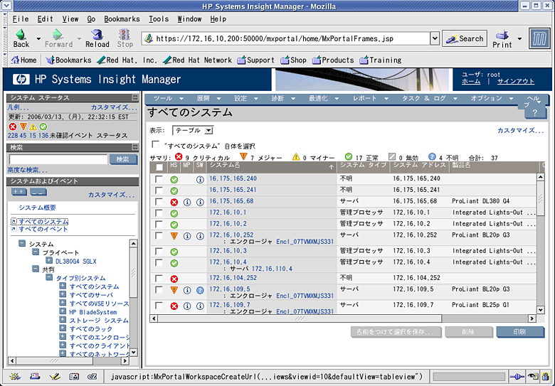This screenshot has width=555, height=386.
Task: Click the Print toolbar icon
Action: coord(502,35)
